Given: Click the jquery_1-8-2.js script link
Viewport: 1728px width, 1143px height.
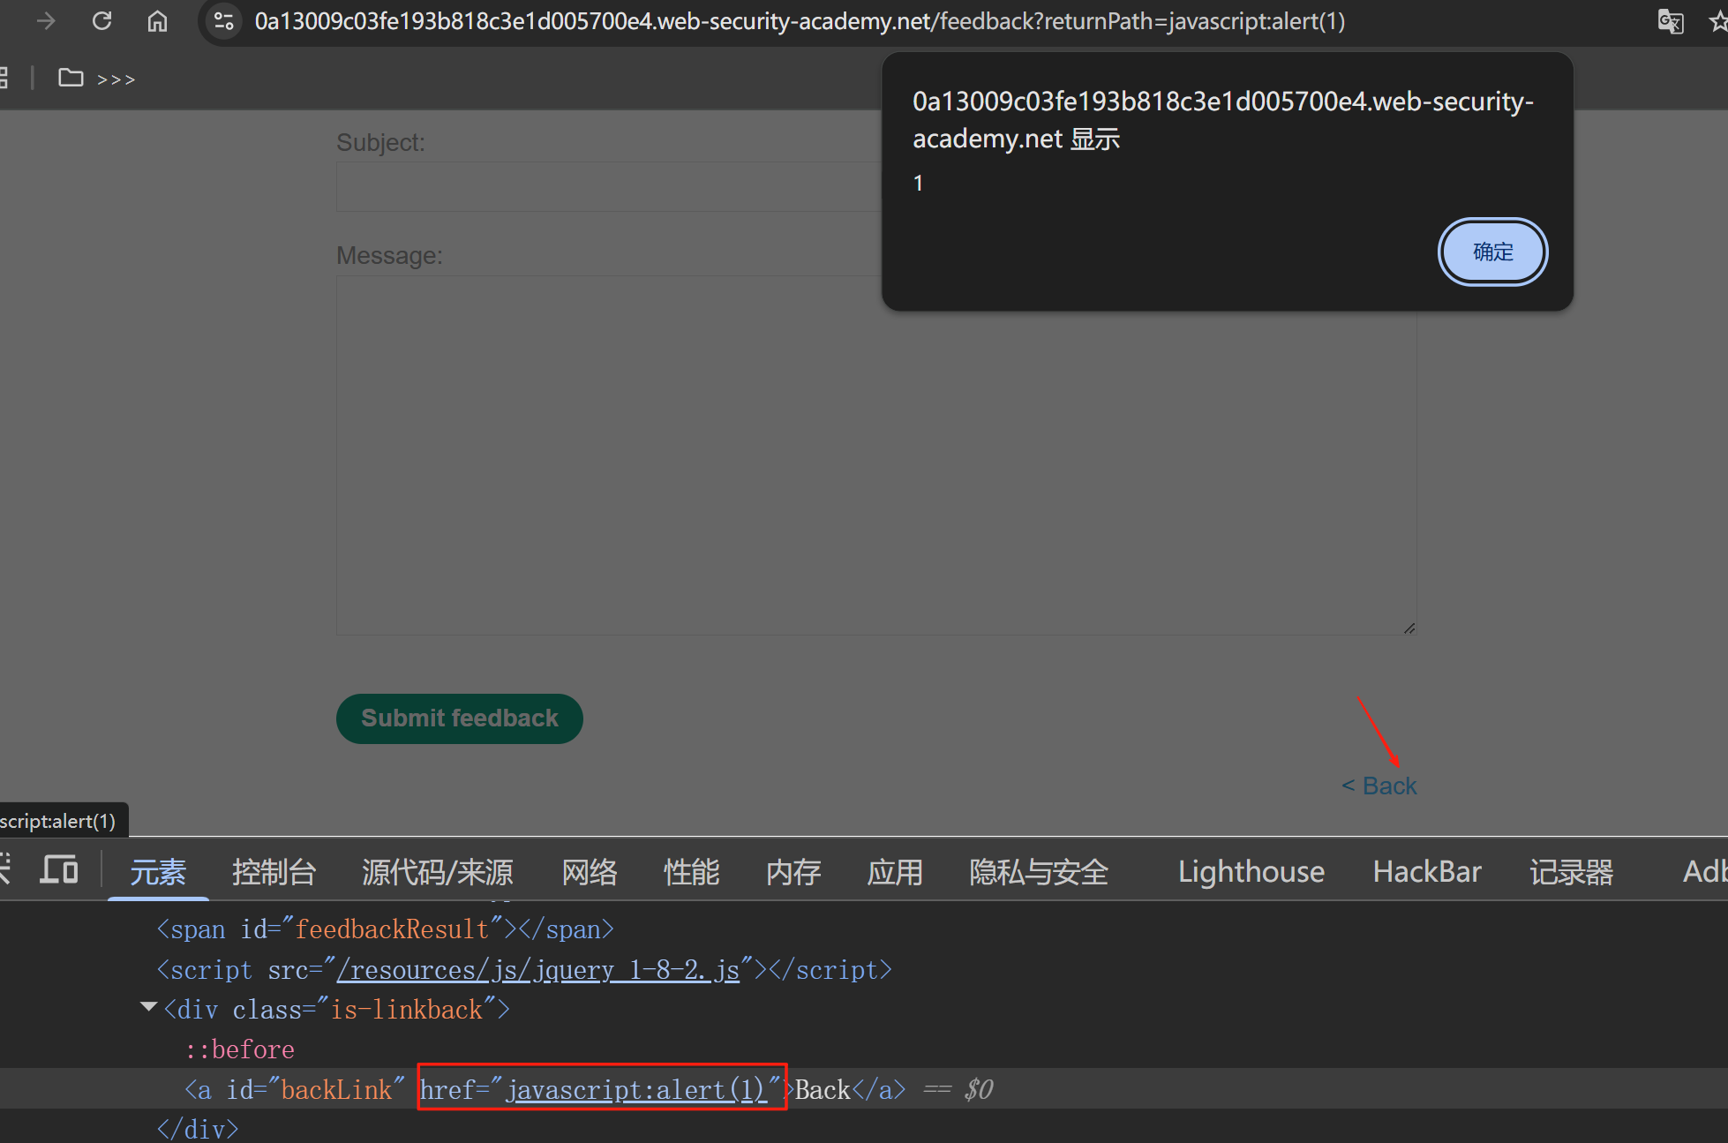Looking at the screenshot, I should [538, 970].
